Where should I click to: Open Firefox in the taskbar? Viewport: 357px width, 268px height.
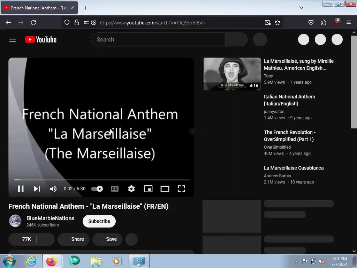pos(52,261)
